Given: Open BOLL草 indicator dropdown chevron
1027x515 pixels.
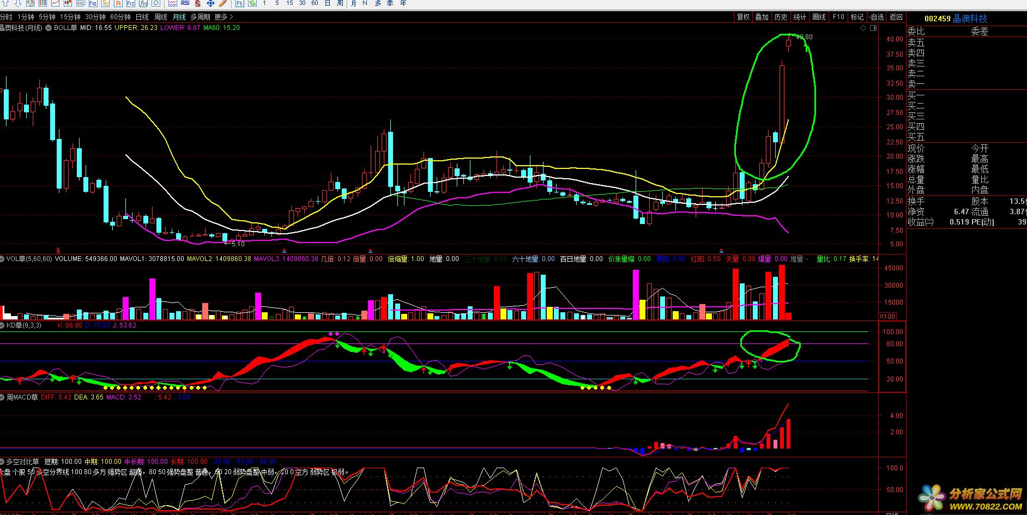Looking at the screenshot, I should [49, 28].
